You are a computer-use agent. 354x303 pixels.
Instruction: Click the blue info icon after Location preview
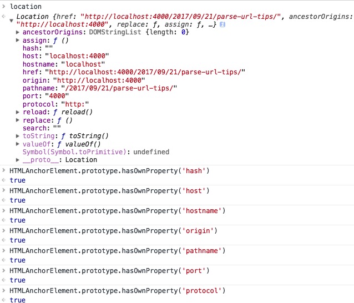pos(222,24)
